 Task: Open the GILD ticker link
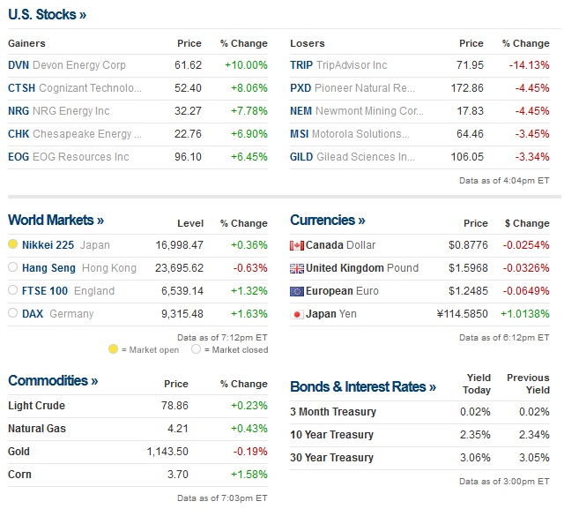point(301,157)
